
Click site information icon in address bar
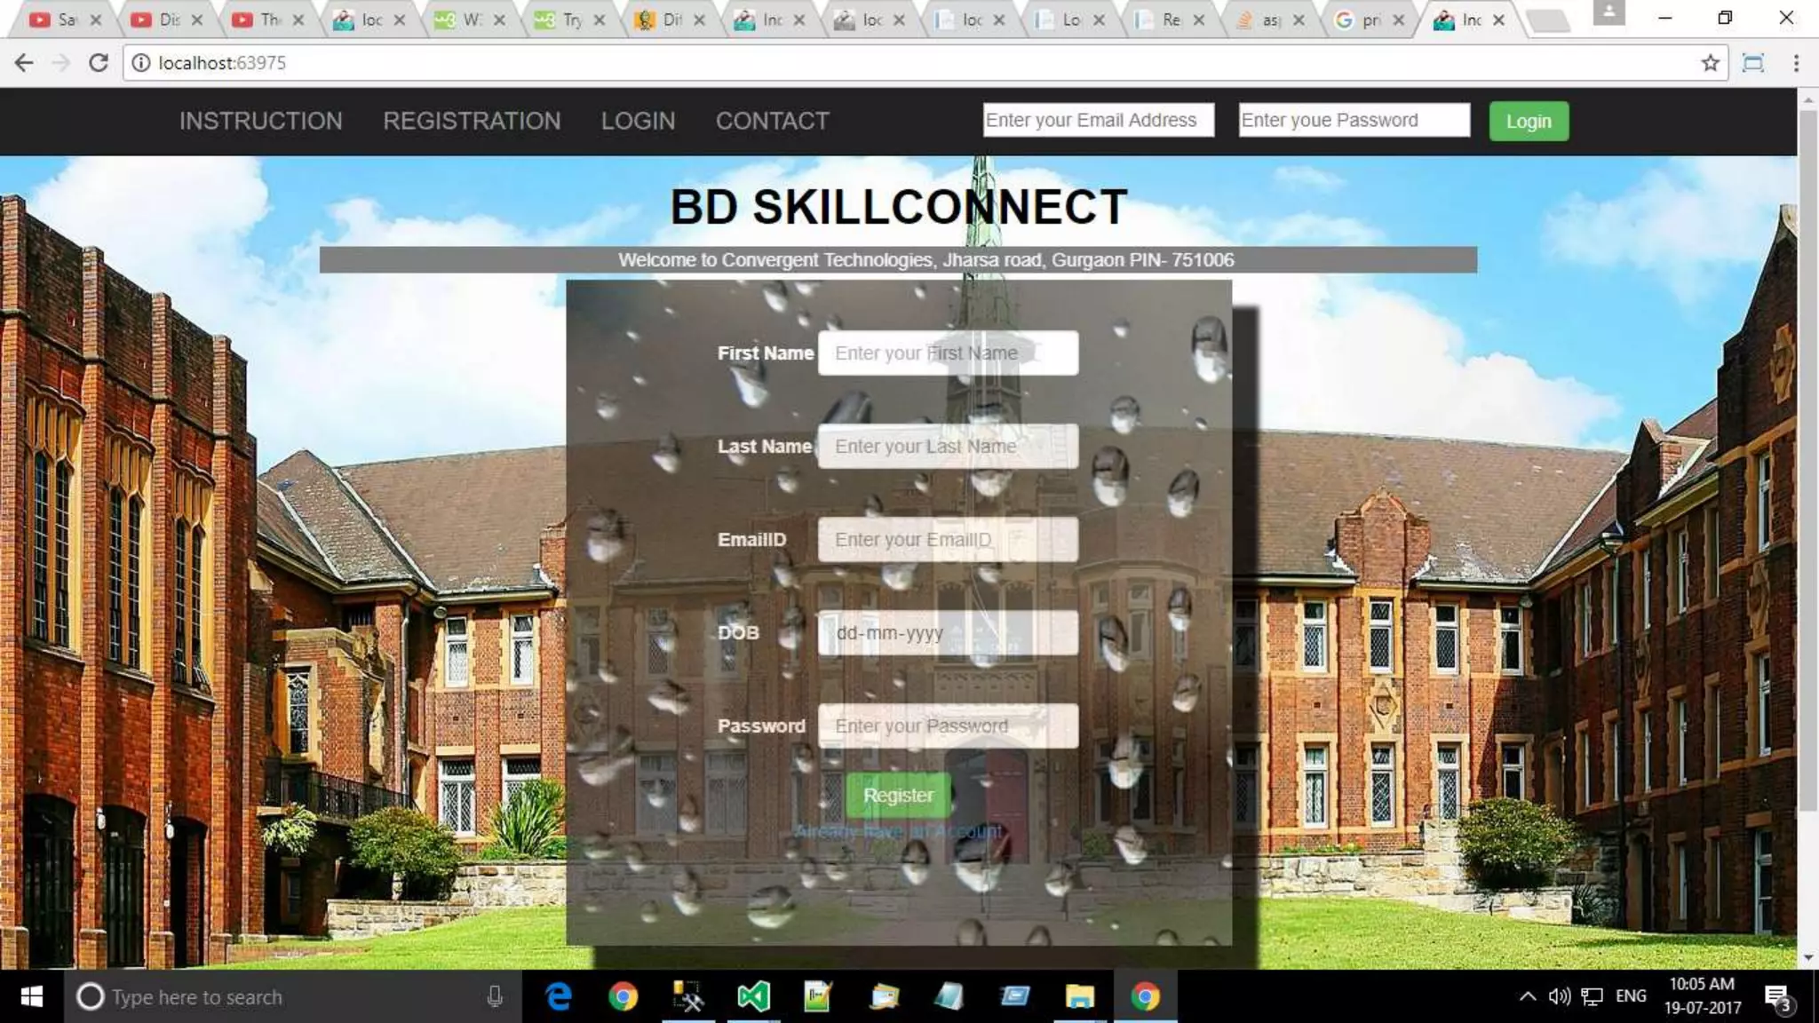point(140,63)
